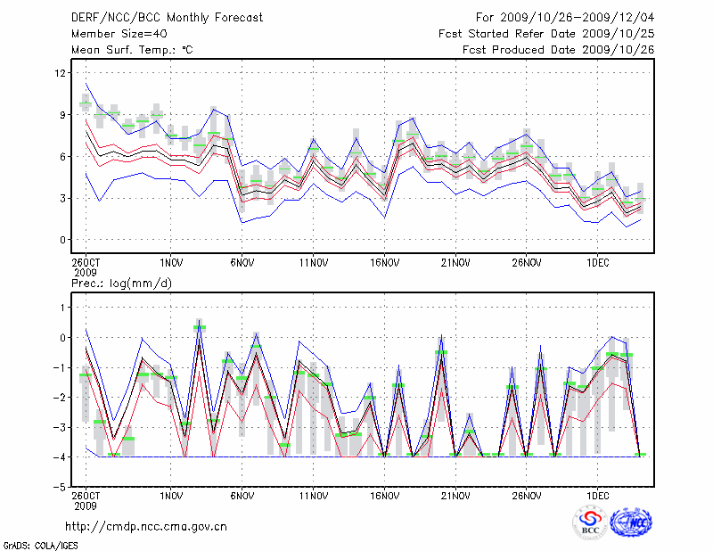
Task: Click the BCC logo icon
Action: [590, 523]
